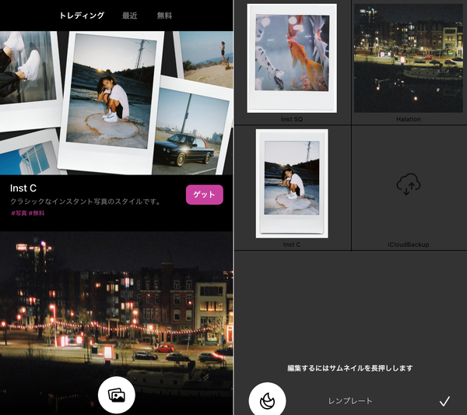Click the iCloudBackup cloud upload icon
The image size is (467, 415).
pos(409,184)
